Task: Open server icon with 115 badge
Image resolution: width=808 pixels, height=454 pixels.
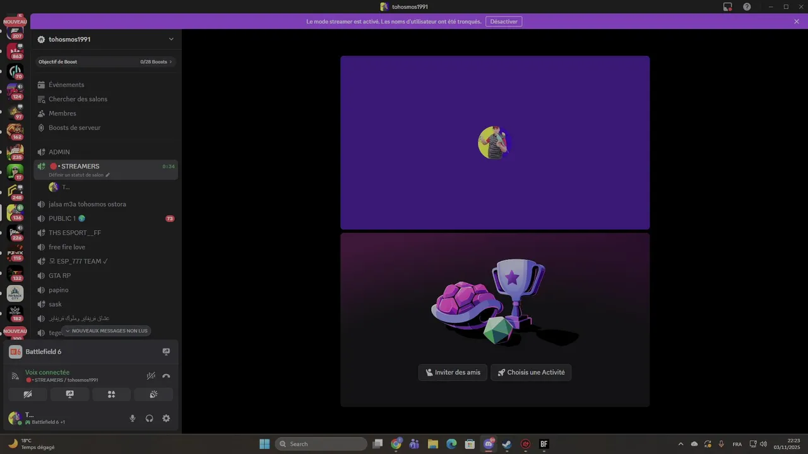Action: point(15,253)
